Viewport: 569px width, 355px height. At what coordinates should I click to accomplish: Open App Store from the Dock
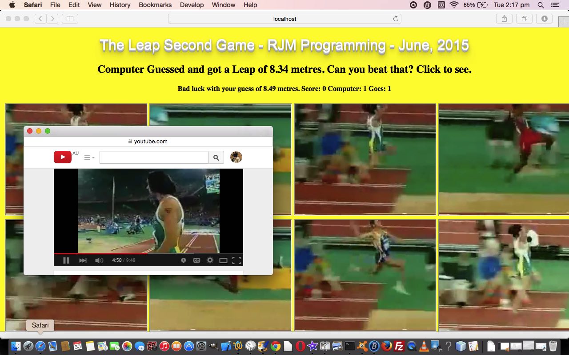[x=189, y=346]
